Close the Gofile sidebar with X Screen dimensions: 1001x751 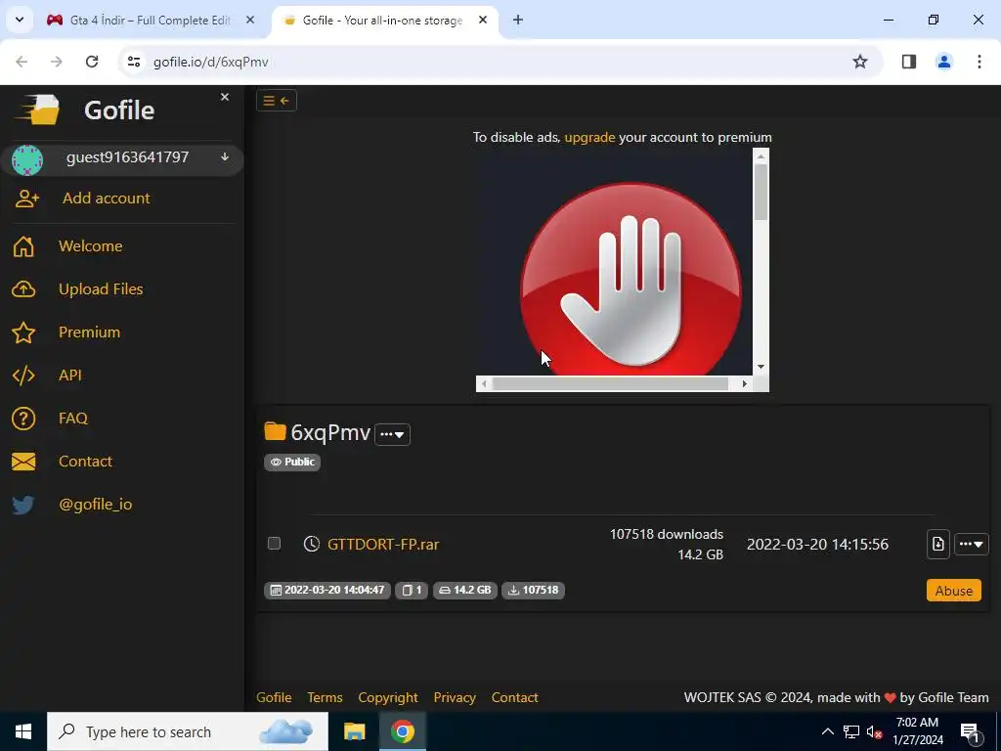click(225, 97)
